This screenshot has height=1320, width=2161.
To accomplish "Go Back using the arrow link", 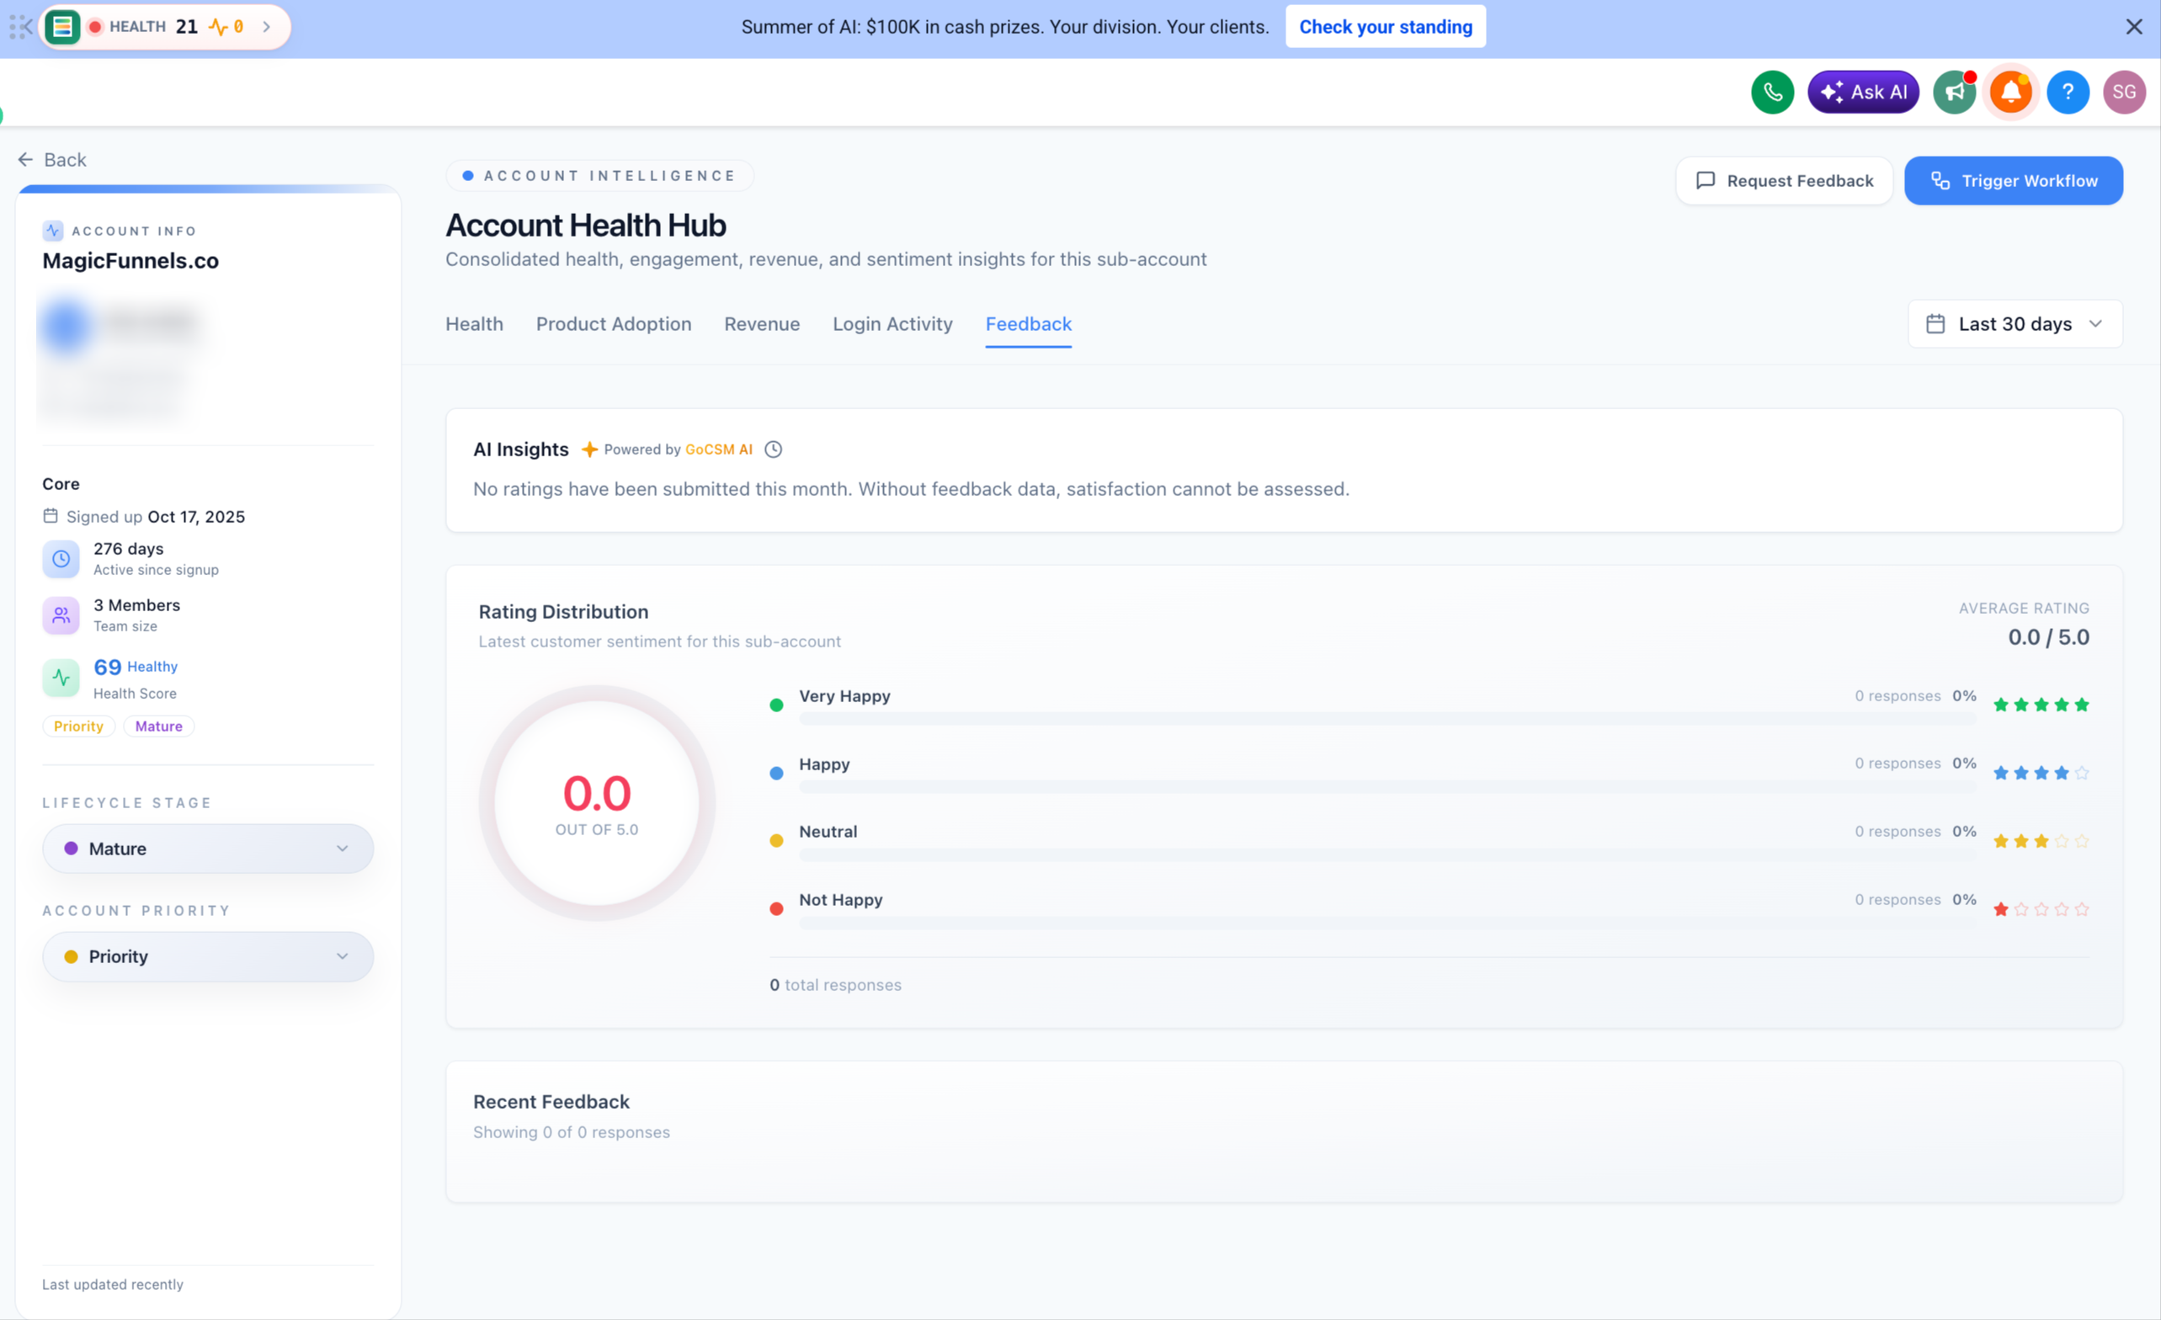I will click(53, 160).
